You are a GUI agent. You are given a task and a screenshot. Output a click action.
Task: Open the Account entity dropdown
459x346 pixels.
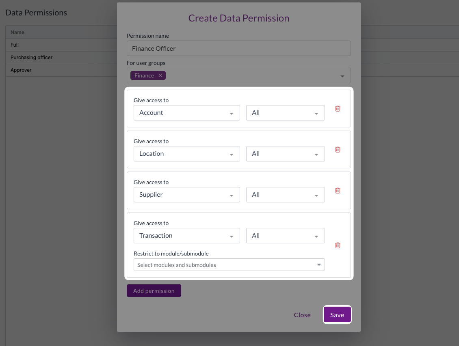[x=186, y=113]
